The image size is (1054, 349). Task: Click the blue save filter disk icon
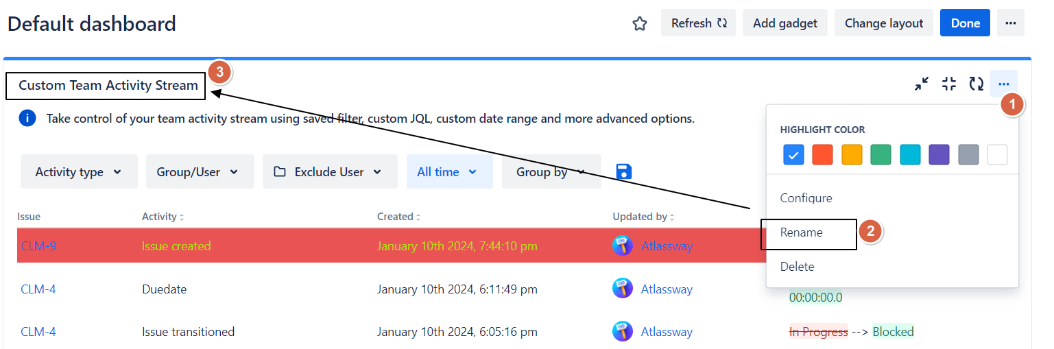623,171
